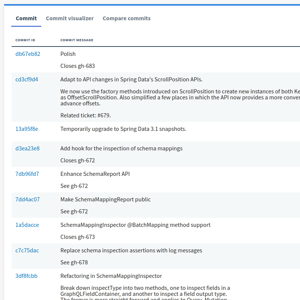Switch to the Commit visualizer tab
This screenshot has width=300, height=300.
pos(70,18)
